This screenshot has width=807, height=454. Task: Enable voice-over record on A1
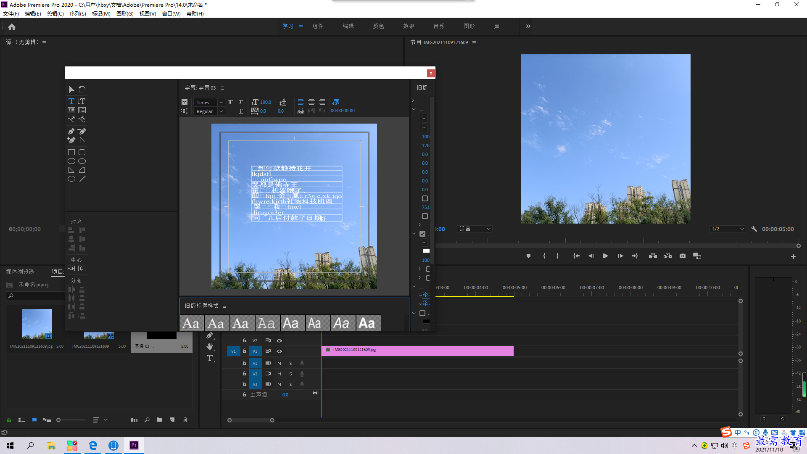302,363
